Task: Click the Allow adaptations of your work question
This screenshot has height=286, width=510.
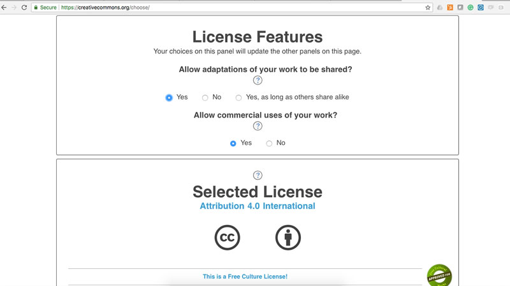Action: [x=265, y=69]
